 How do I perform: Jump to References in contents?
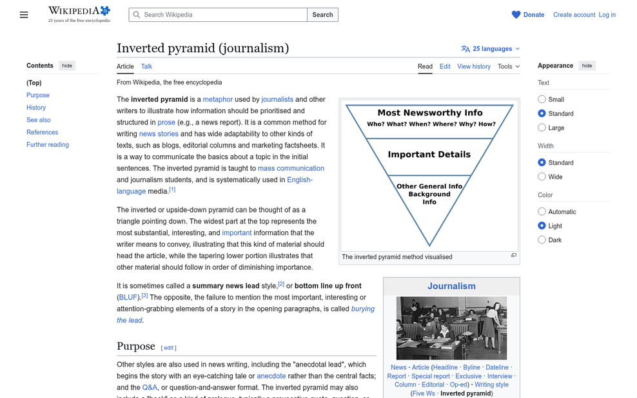[43, 132]
